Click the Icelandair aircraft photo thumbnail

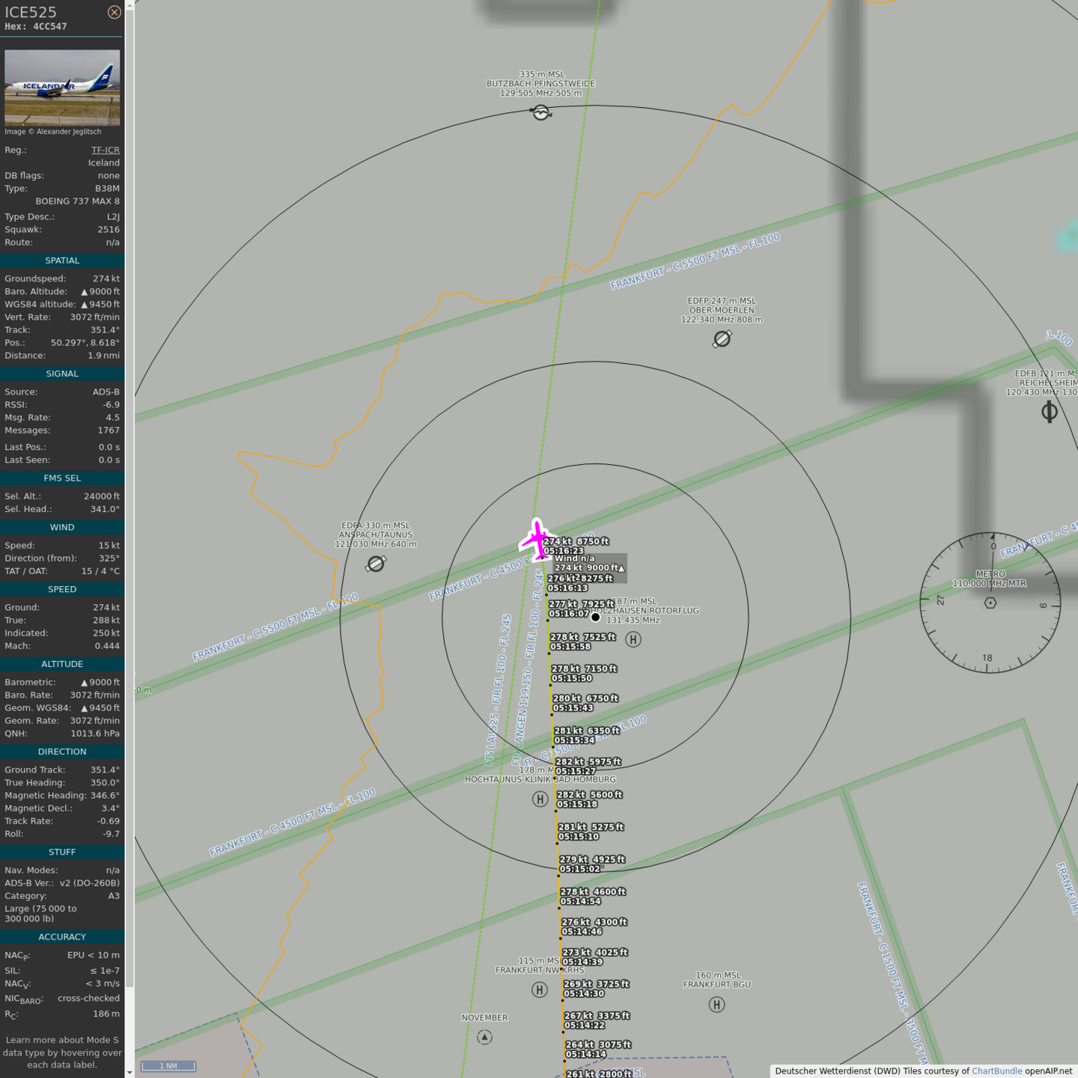point(62,87)
